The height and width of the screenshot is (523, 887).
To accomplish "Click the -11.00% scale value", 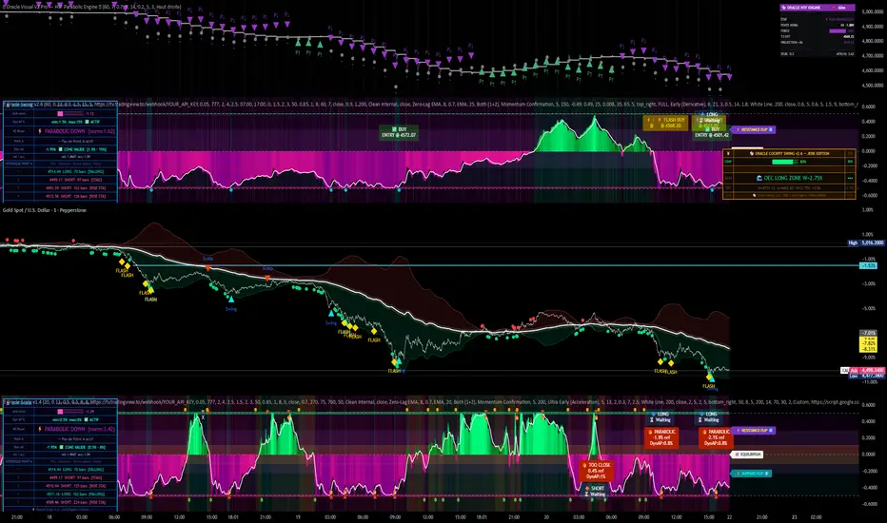I will pyautogui.click(x=868, y=383).
